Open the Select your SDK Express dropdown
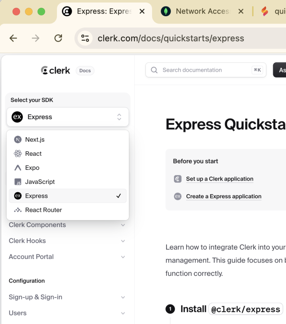Viewport: 286px width, 324px height. tap(68, 117)
